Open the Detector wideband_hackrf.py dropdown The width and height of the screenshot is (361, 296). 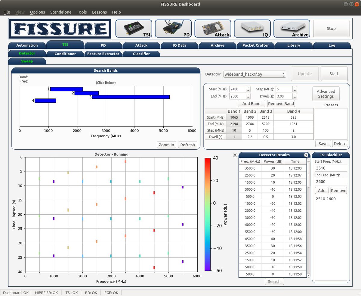tap(255, 74)
